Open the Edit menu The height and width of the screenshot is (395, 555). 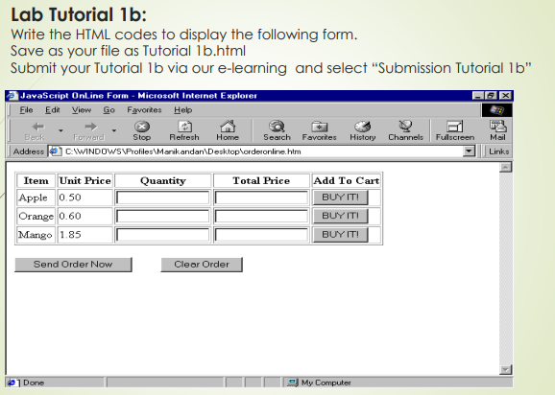coord(53,110)
